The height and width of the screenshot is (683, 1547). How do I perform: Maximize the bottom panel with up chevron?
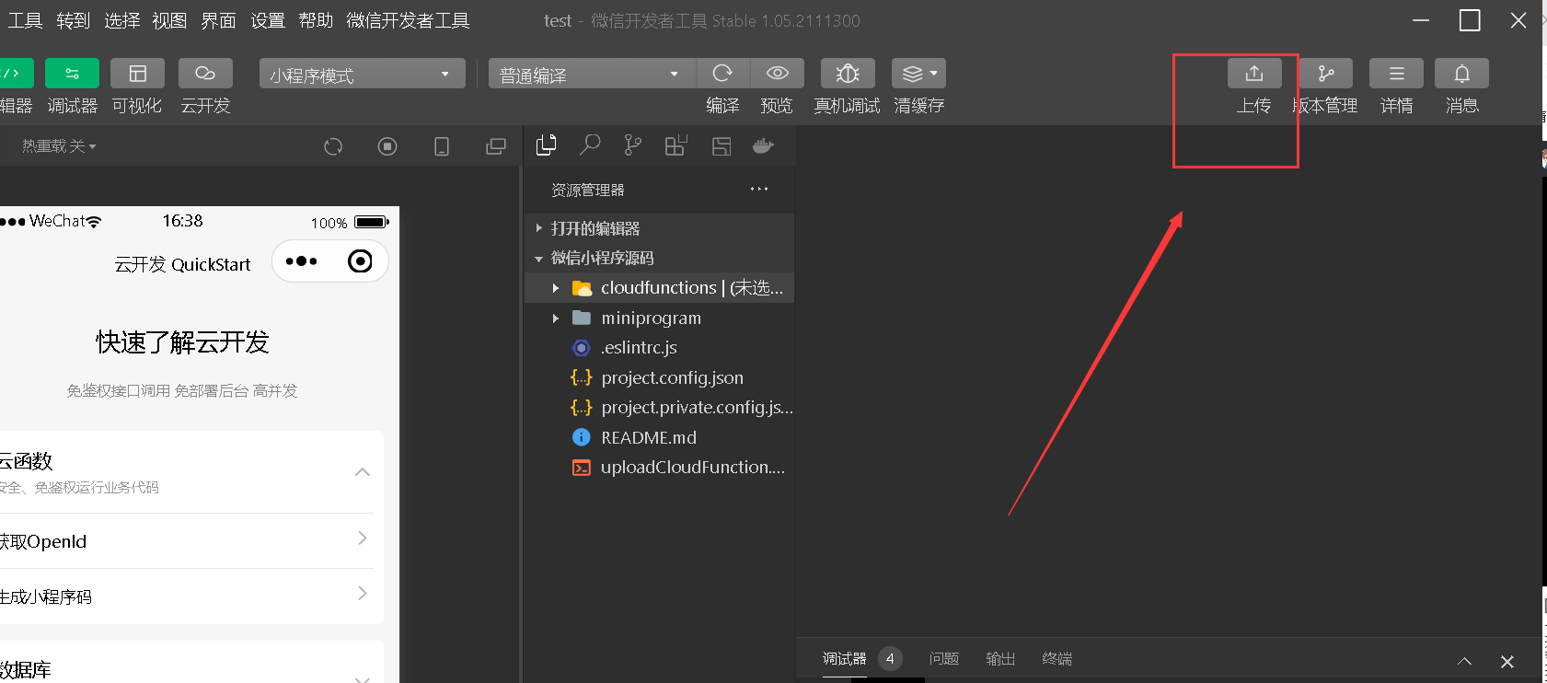click(x=1464, y=661)
